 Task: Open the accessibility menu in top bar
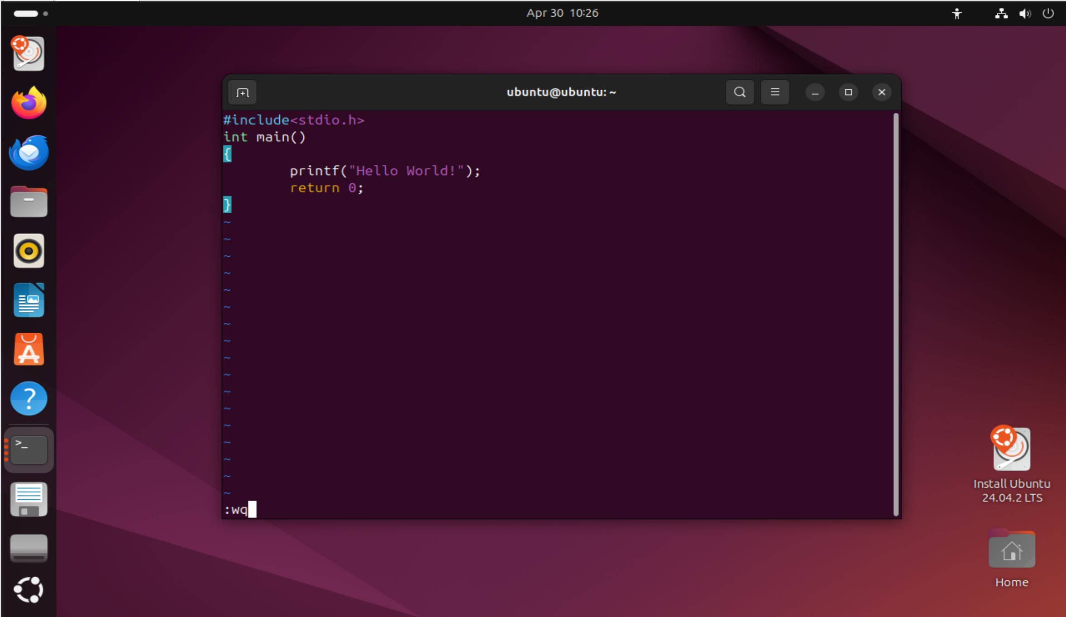pyautogui.click(x=956, y=14)
